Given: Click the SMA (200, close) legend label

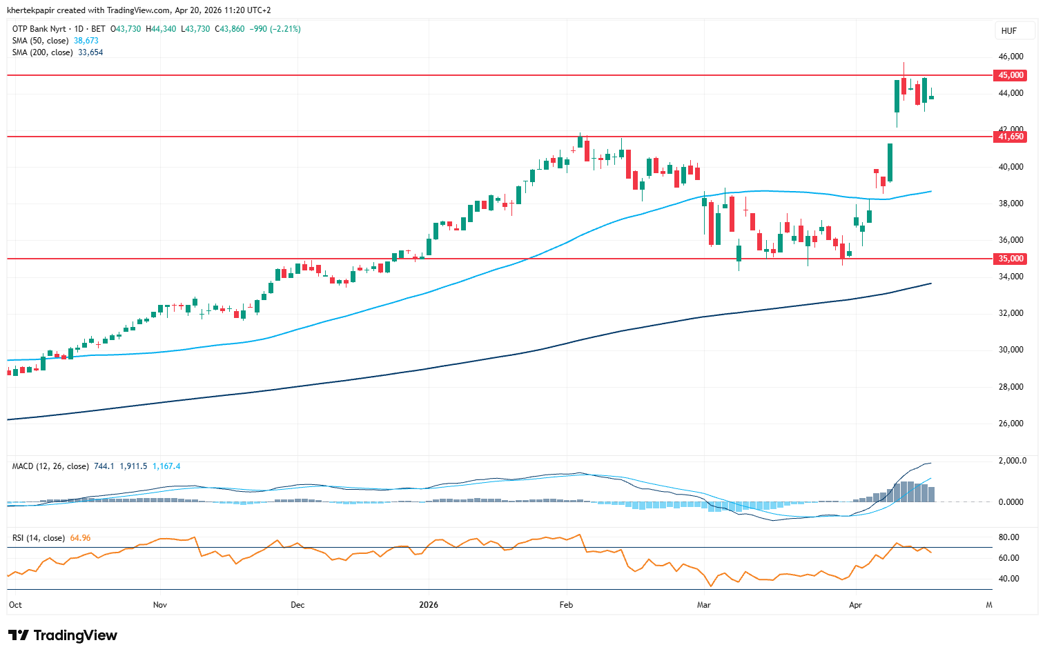Looking at the screenshot, I should pyautogui.click(x=42, y=52).
